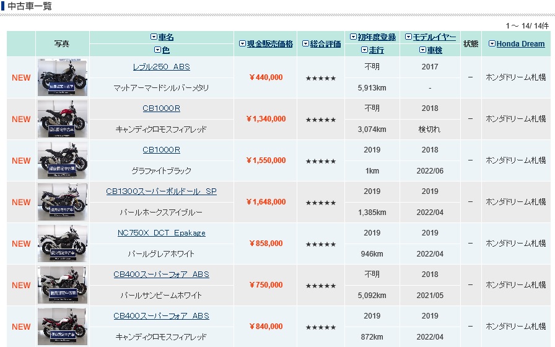555x347 pixels.
Task: Click the 872km mileage cell
Action: tap(372, 336)
